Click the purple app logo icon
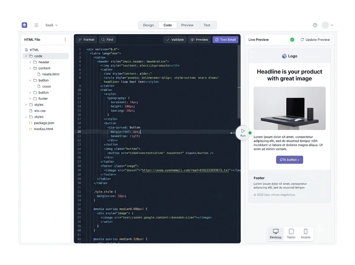This screenshot has width=355, height=265. point(25,25)
